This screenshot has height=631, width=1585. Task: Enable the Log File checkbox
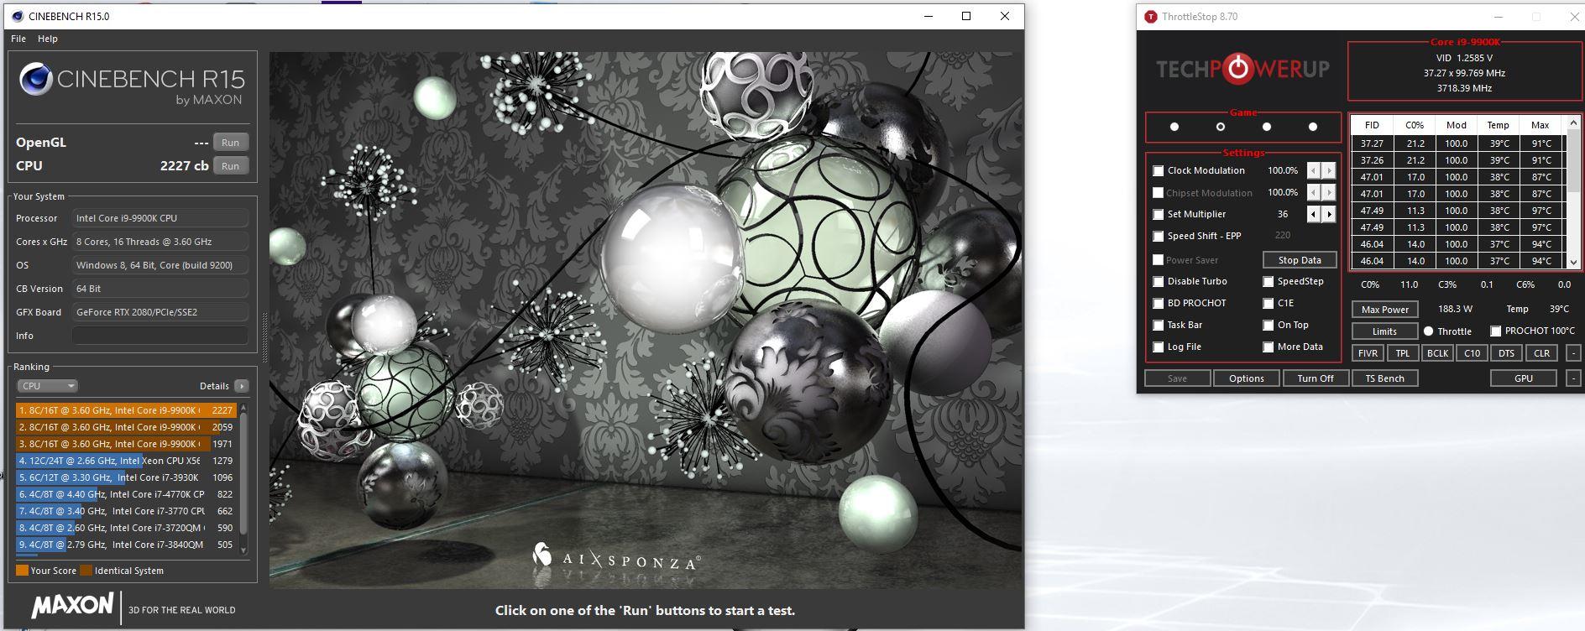pyautogui.click(x=1159, y=347)
